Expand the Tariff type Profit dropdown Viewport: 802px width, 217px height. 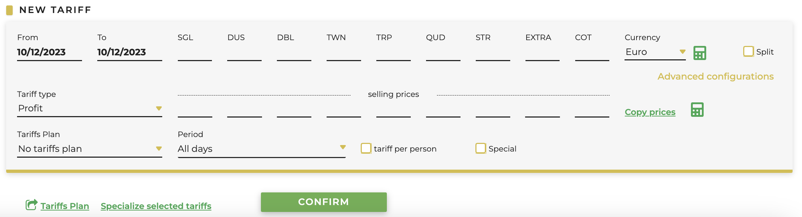tap(90, 109)
